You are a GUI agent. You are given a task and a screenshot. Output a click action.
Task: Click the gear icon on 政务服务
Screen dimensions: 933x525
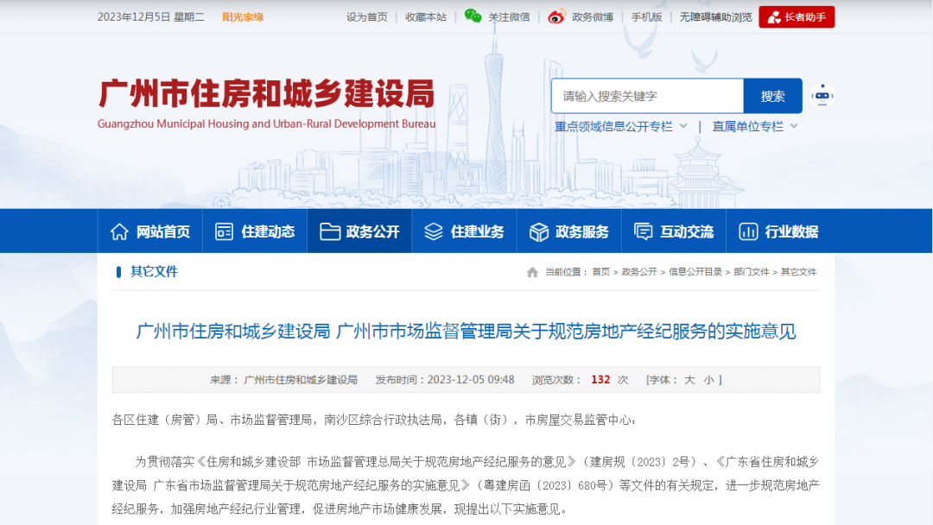pyautogui.click(x=537, y=231)
